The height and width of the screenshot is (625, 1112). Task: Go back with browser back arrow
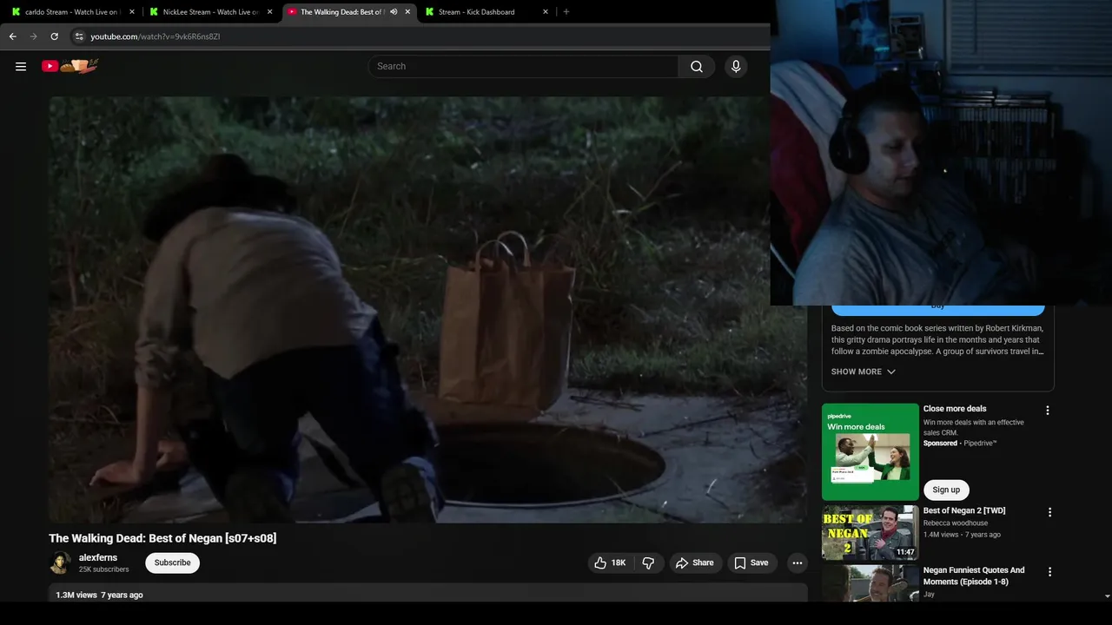tap(12, 36)
